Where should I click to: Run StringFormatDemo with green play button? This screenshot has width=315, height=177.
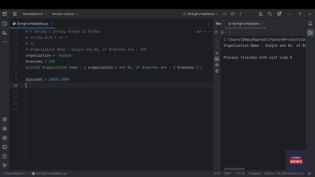tap(224, 14)
